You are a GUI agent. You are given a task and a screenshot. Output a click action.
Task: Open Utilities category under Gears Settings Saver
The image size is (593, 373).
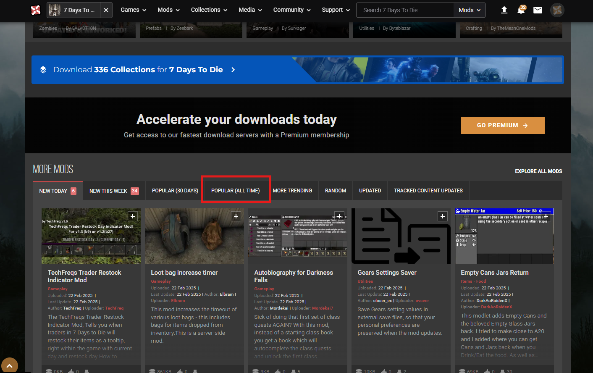pos(365,281)
